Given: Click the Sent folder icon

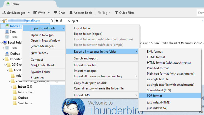Looking at the screenshot, I should pos(7,32).
